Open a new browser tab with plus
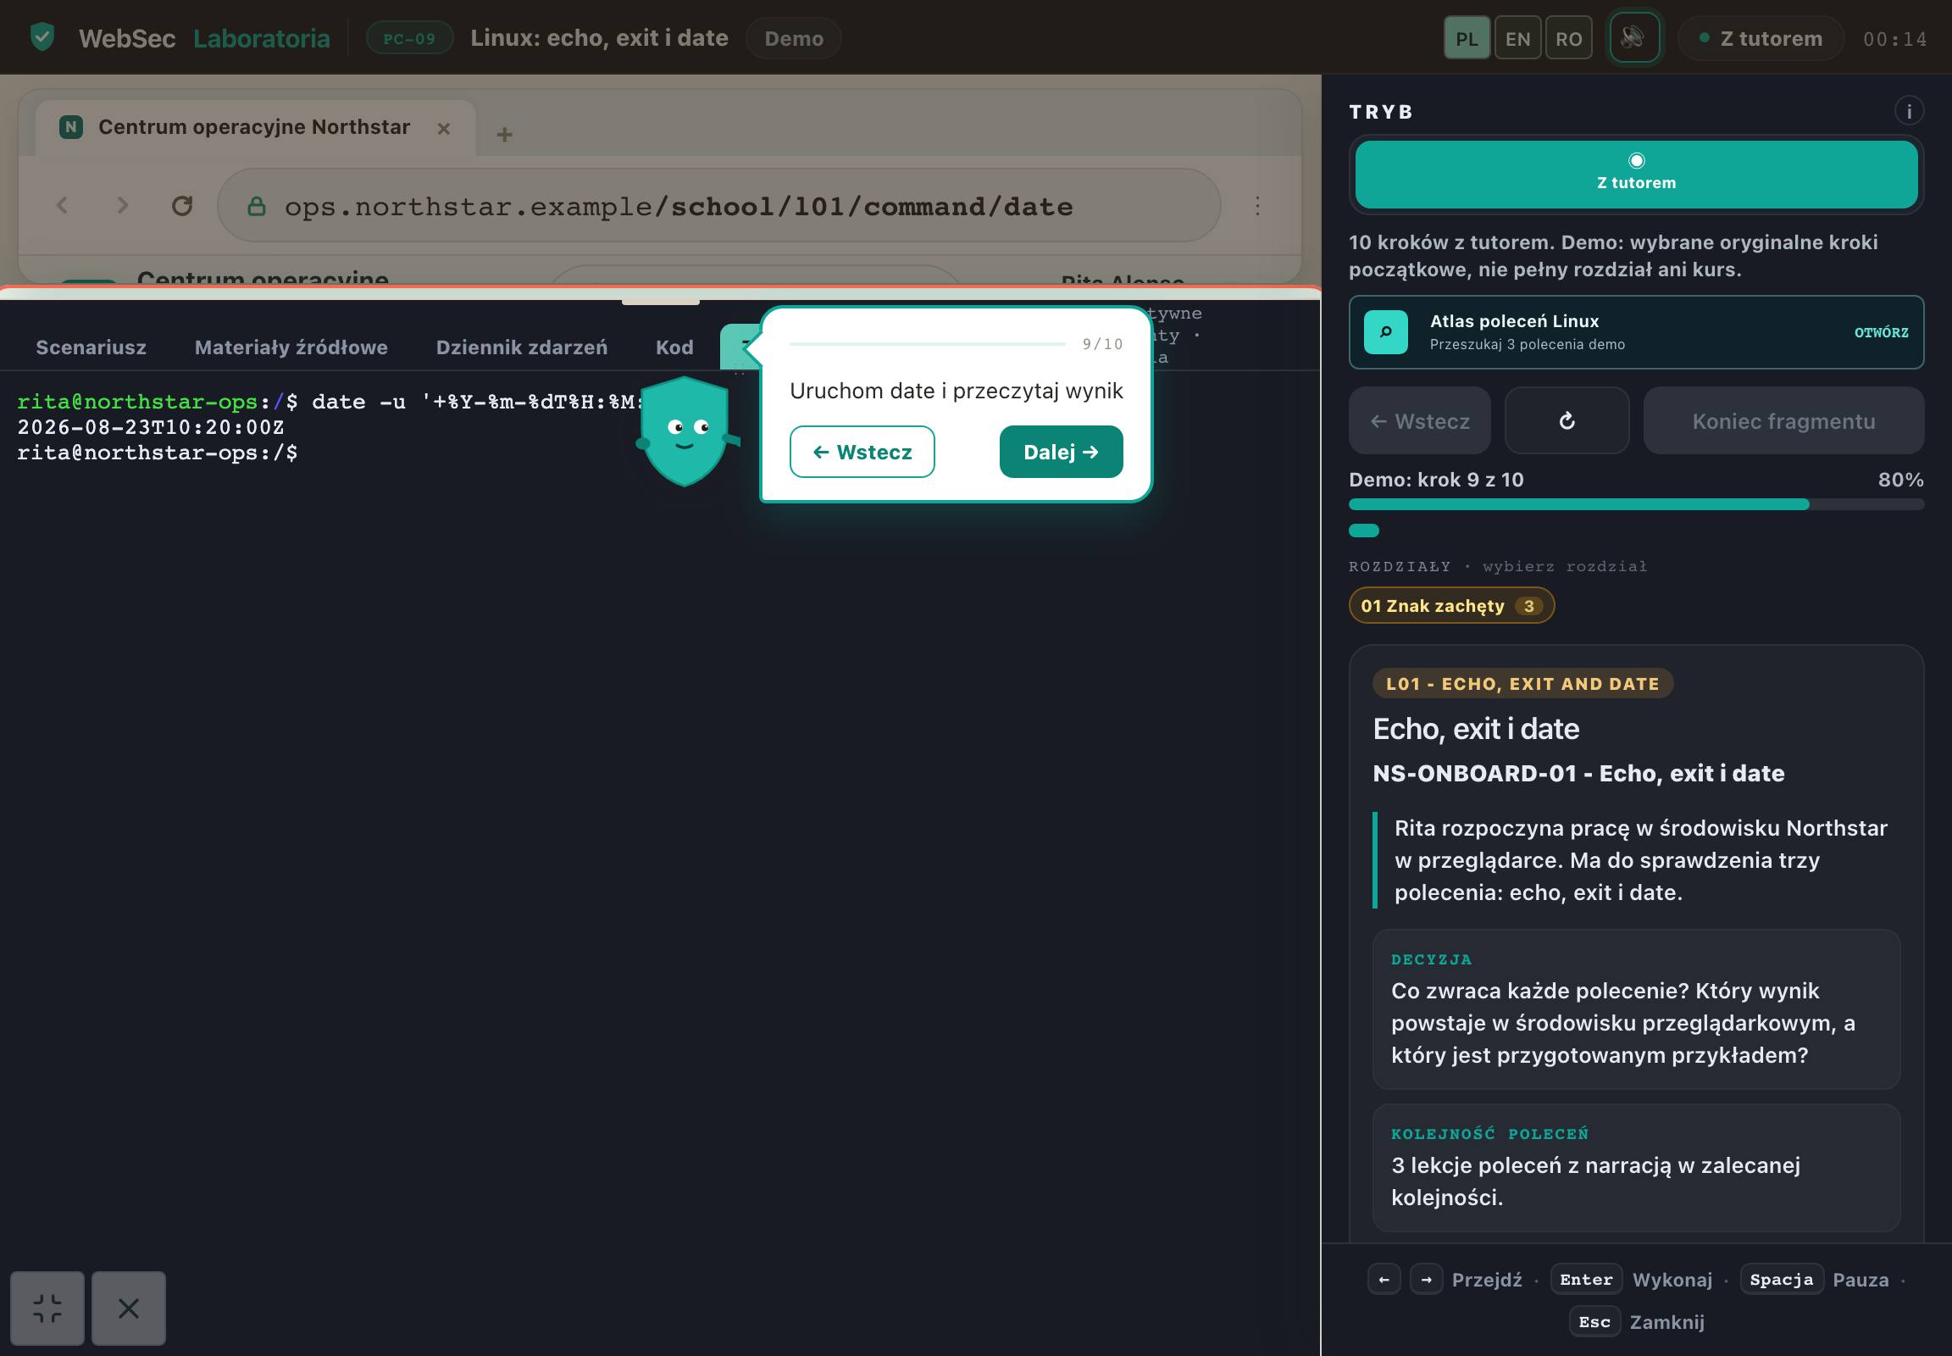The image size is (1952, 1356). (x=504, y=134)
